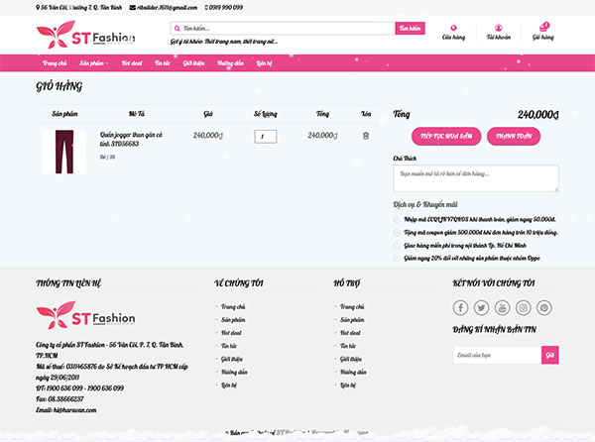
Task: Open Hướng dẫn under Hỗ trợ
Action: [353, 372]
